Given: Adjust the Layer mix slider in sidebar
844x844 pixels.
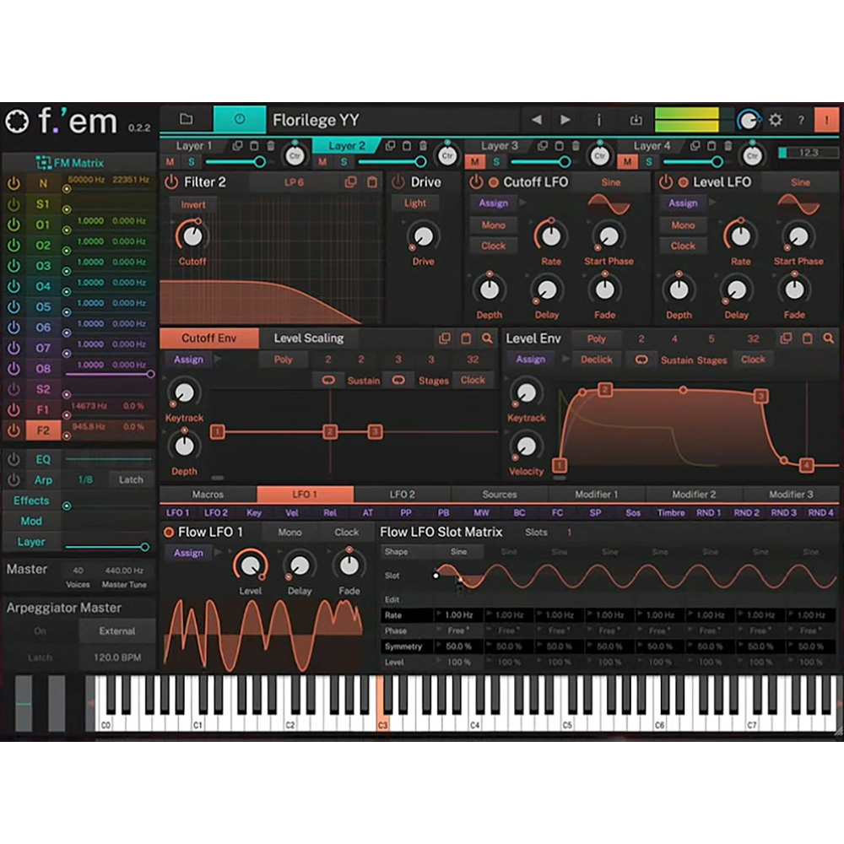Looking at the screenshot, I should (x=106, y=547).
